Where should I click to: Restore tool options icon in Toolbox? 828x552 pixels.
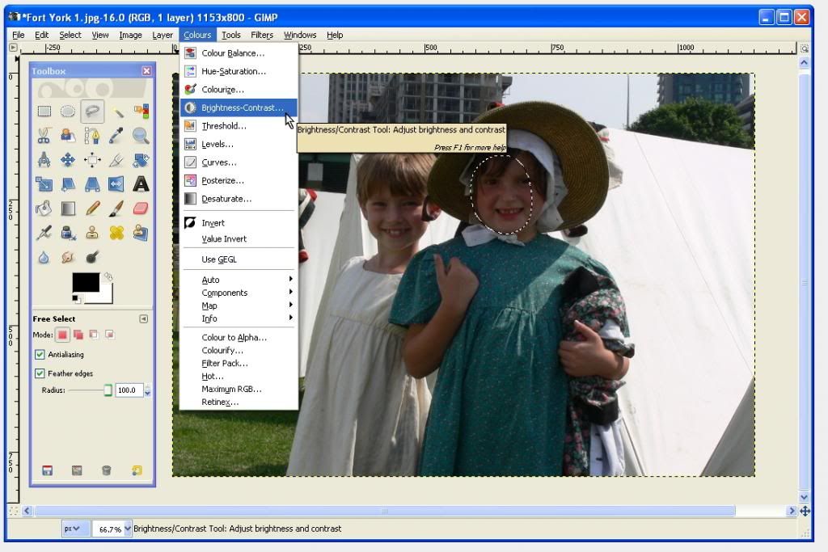click(77, 470)
